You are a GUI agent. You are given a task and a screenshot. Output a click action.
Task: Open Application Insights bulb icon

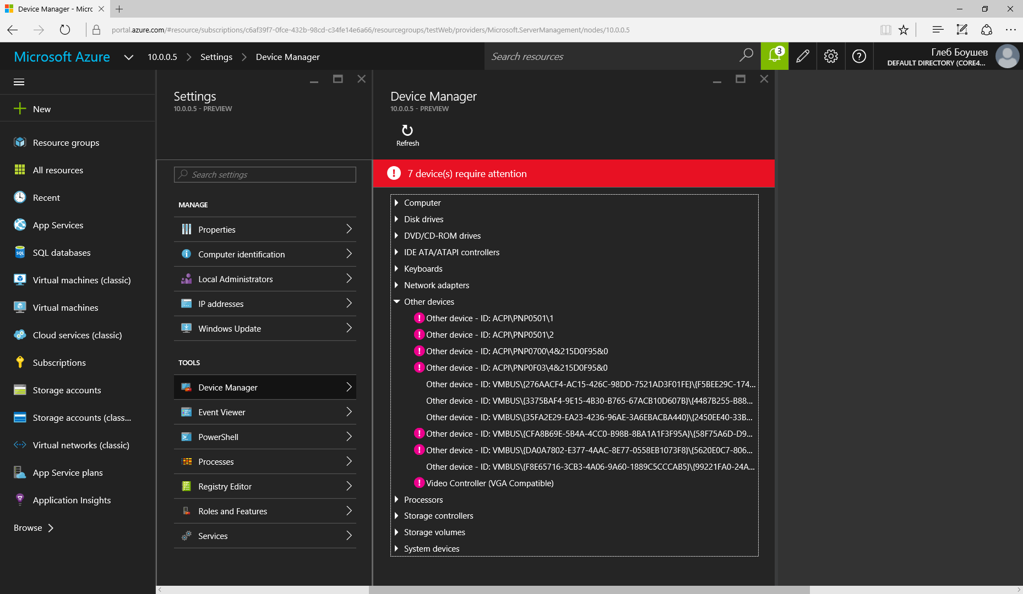pyautogui.click(x=20, y=500)
